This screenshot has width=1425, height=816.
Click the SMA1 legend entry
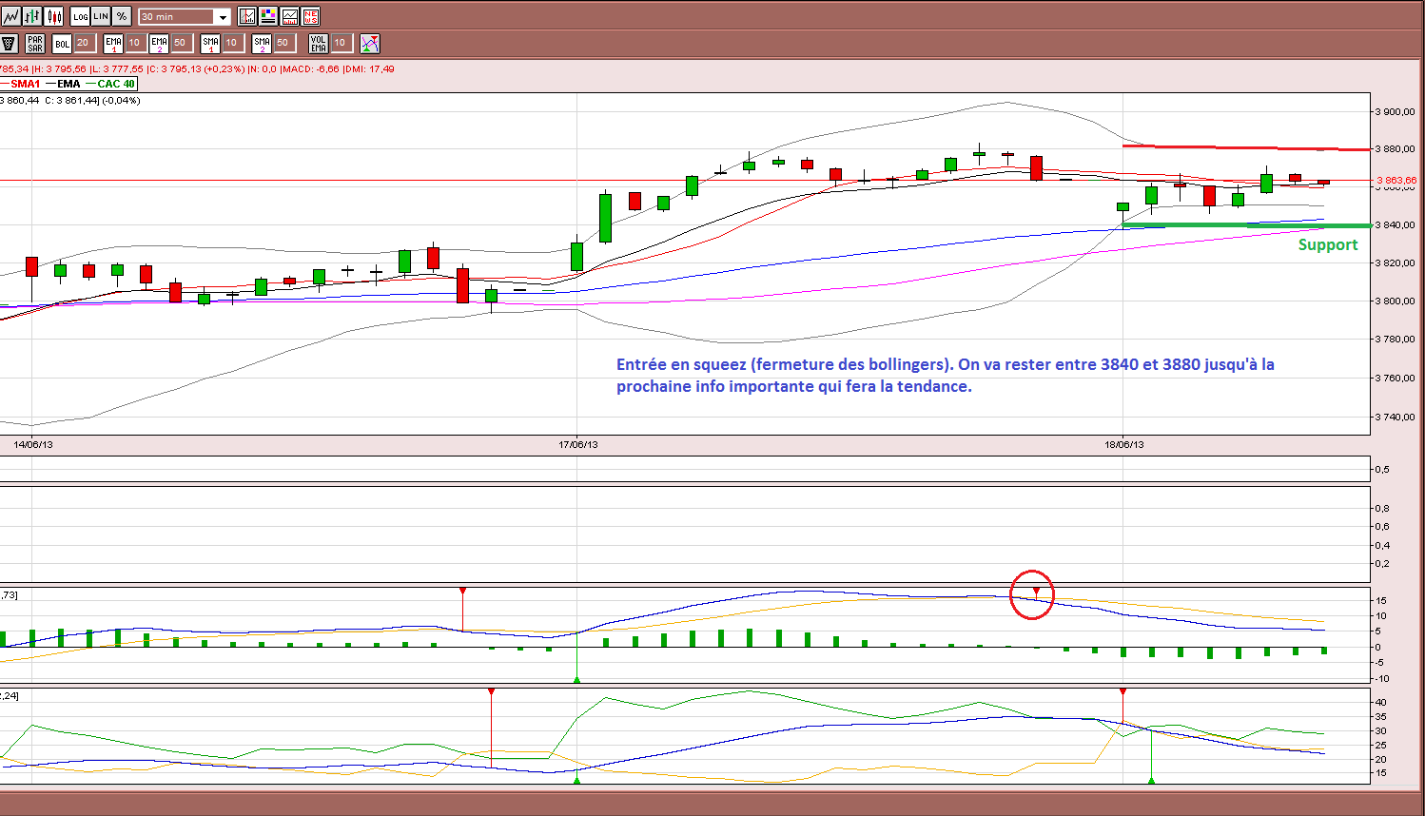21,84
